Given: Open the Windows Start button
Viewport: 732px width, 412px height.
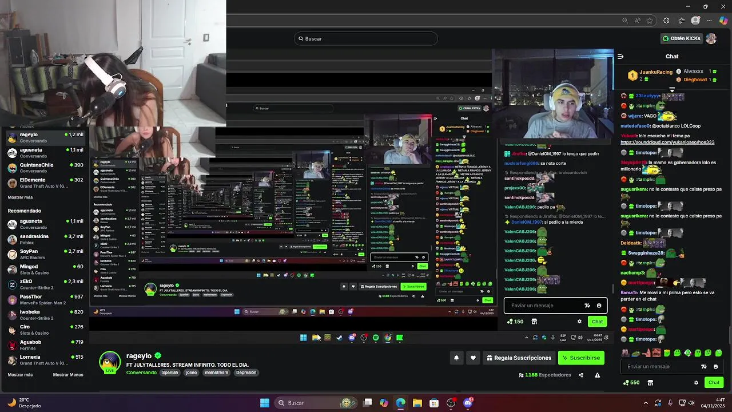Looking at the screenshot, I should point(265,403).
